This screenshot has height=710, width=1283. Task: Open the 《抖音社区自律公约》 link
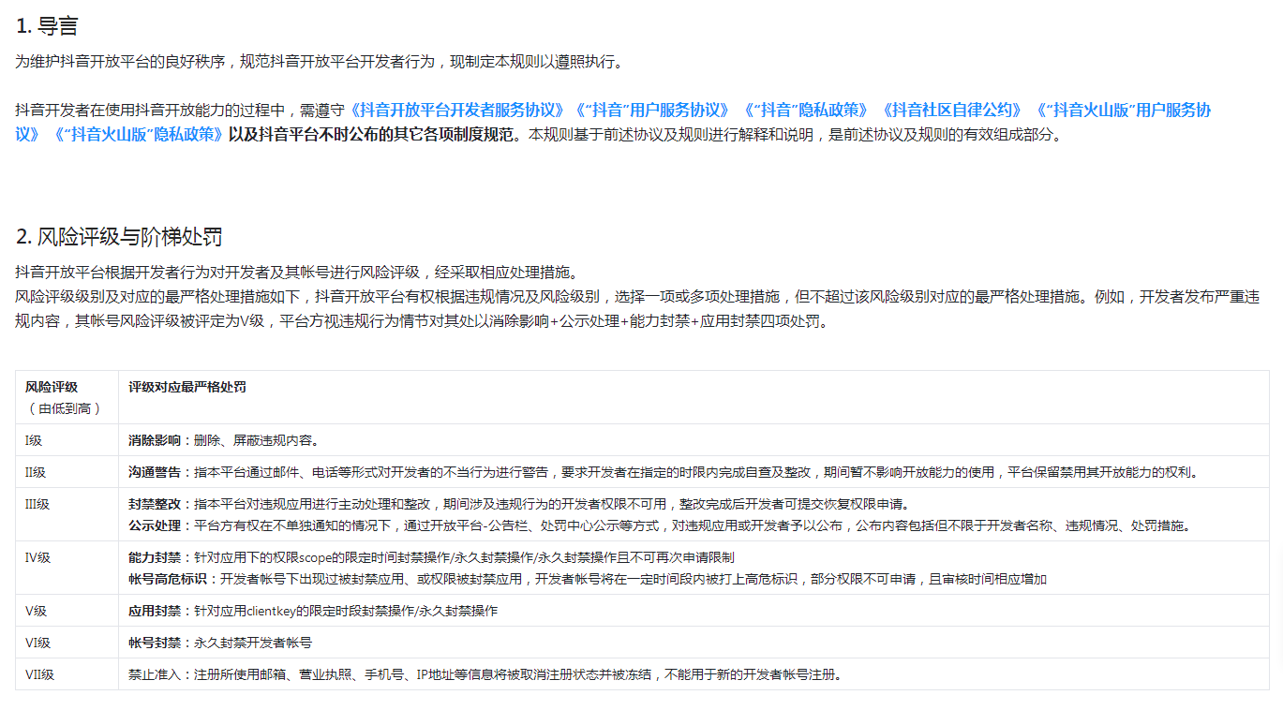pyautogui.click(x=951, y=111)
